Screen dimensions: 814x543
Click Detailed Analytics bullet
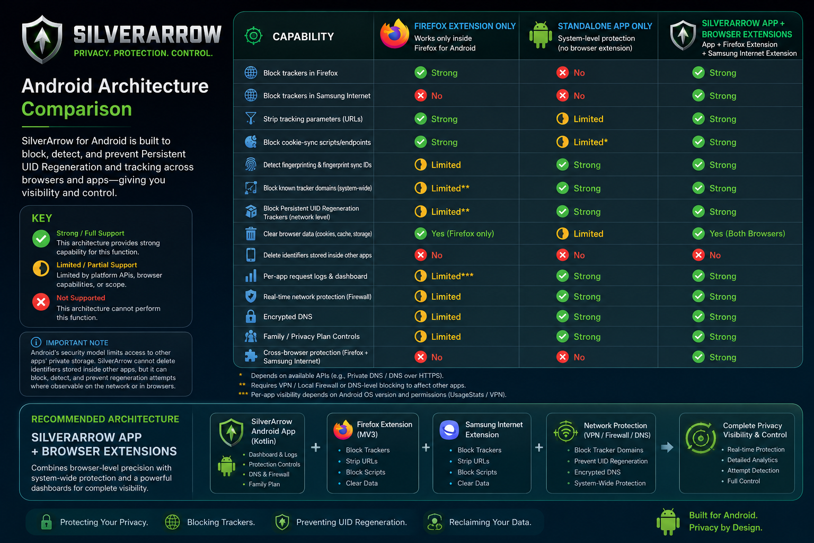(x=752, y=460)
